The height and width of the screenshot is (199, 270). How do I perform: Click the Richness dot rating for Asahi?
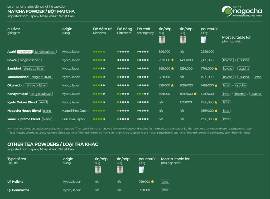coord(99,52)
